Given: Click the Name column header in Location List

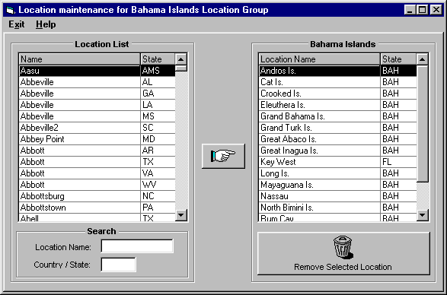Looking at the screenshot, I should click(79, 59).
